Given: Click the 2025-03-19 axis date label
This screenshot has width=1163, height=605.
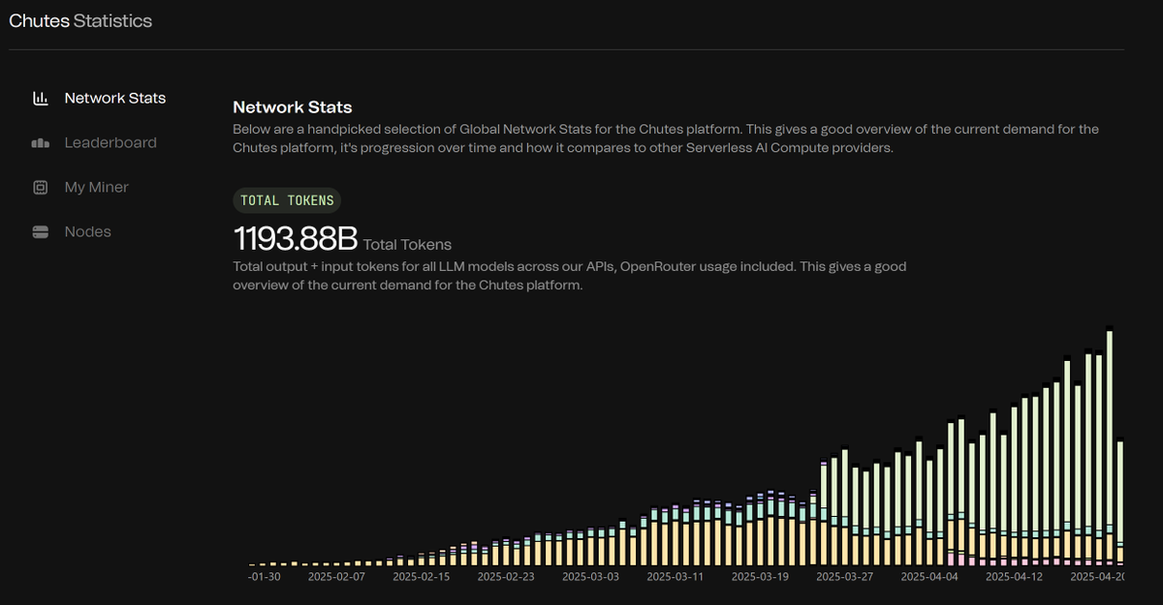Looking at the screenshot, I should pos(760,576).
